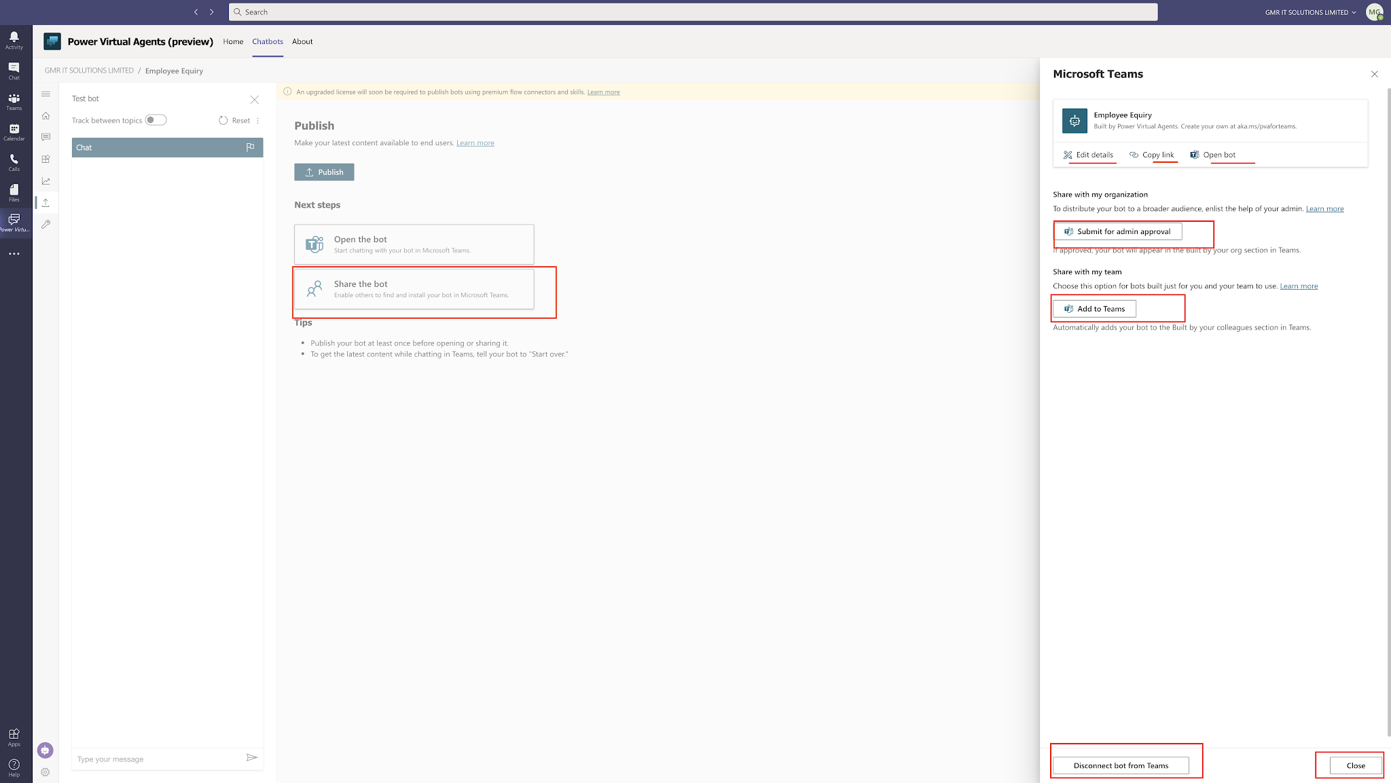Switch to the Home tab

tap(233, 41)
